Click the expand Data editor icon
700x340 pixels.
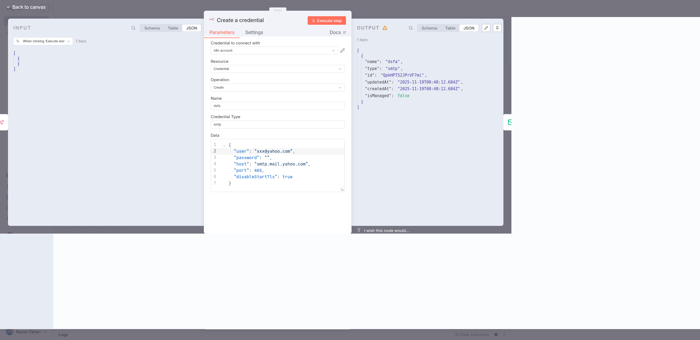tap(342, 190)
